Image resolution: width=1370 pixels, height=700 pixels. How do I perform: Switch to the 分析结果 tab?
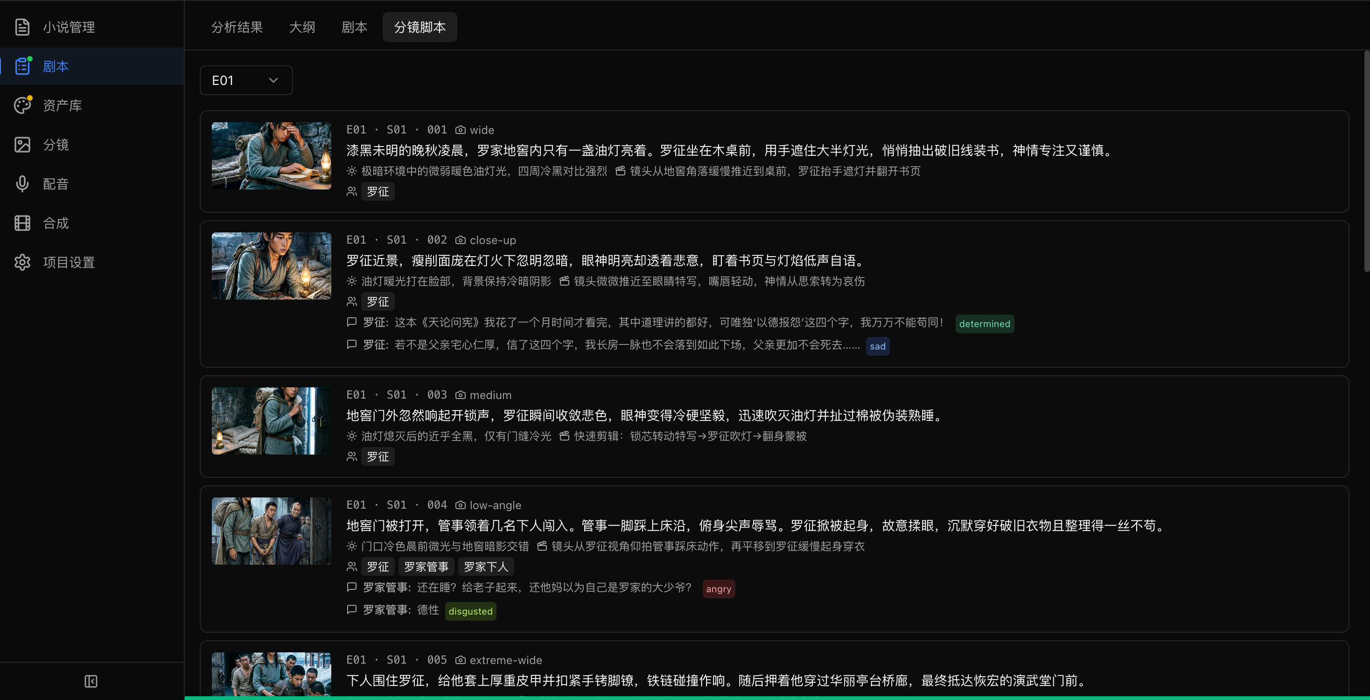point(237,27)
